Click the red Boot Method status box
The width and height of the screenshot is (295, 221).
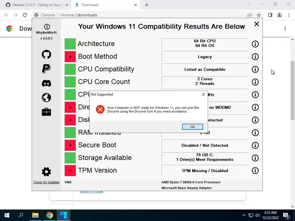pyautogui.click(x=70, y=57)
